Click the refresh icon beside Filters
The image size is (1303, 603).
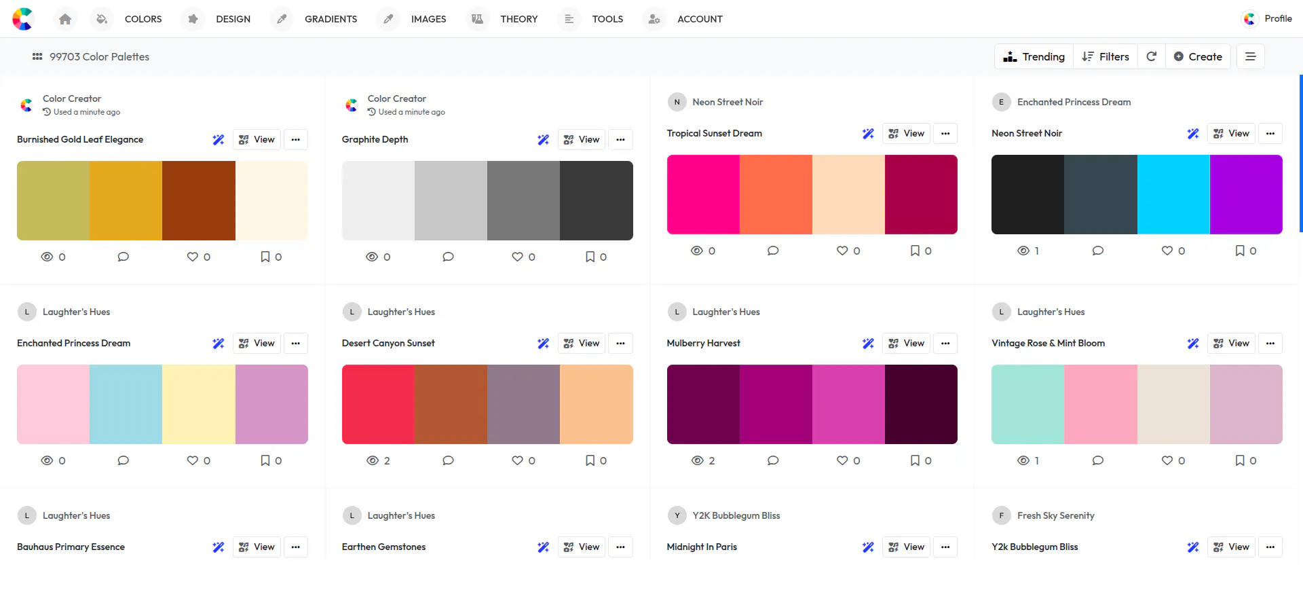click(1152, 56)
